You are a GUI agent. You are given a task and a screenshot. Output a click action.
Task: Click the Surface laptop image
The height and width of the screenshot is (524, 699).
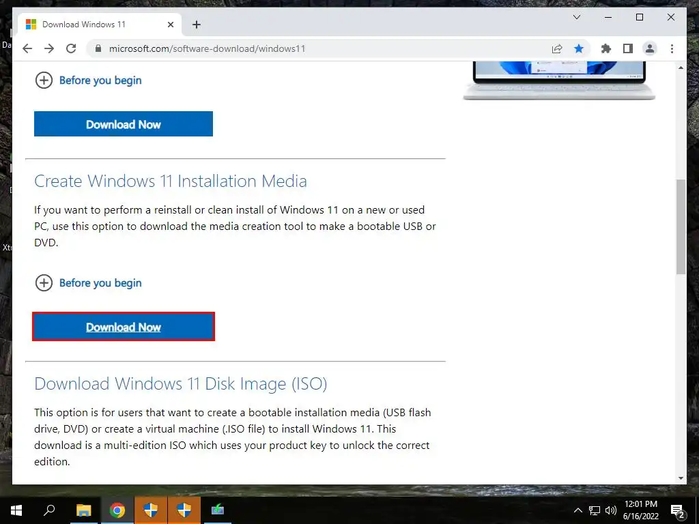tap(559, 81)
